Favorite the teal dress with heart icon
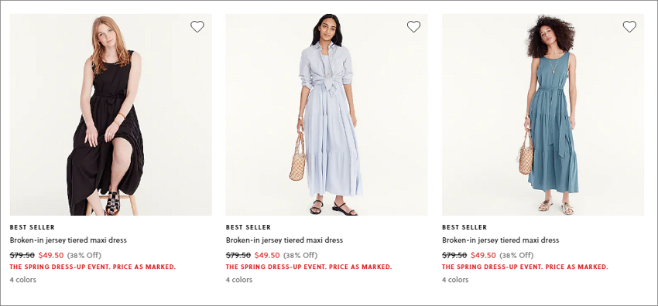This screenshot has width=658, height=306. click(x=629, y=27)
